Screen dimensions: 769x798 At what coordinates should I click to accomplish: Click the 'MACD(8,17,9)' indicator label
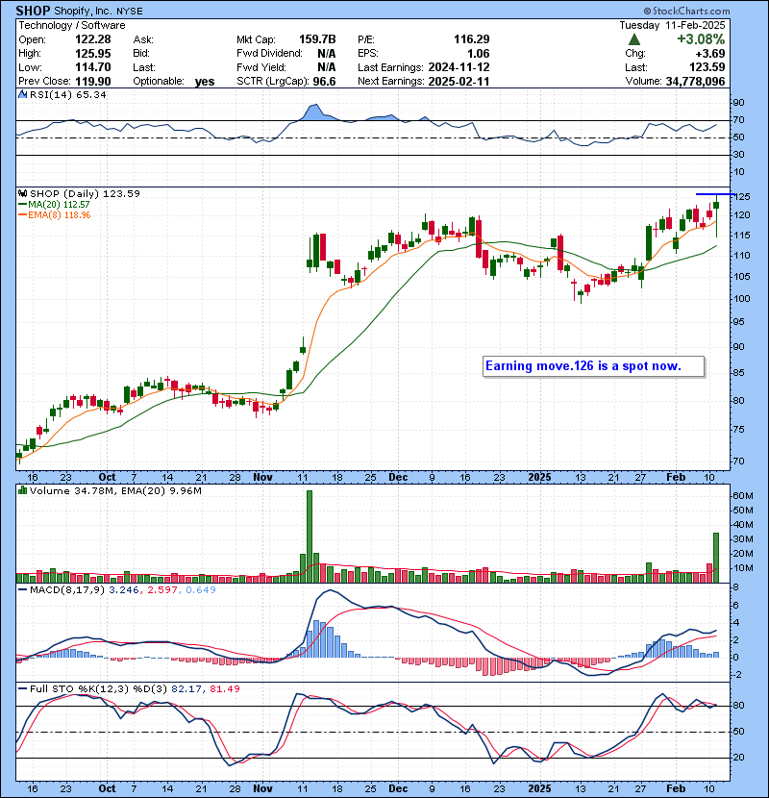(x=67, y=590)
